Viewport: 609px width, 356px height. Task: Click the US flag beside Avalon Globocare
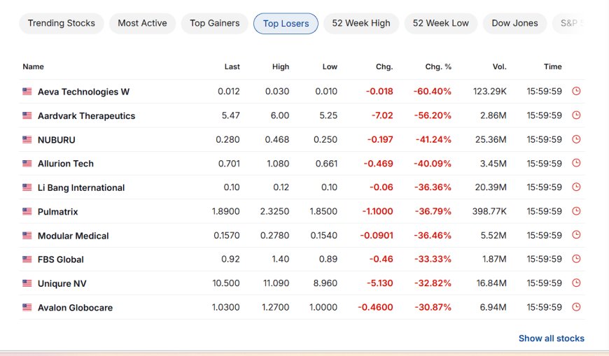(27, 308)
